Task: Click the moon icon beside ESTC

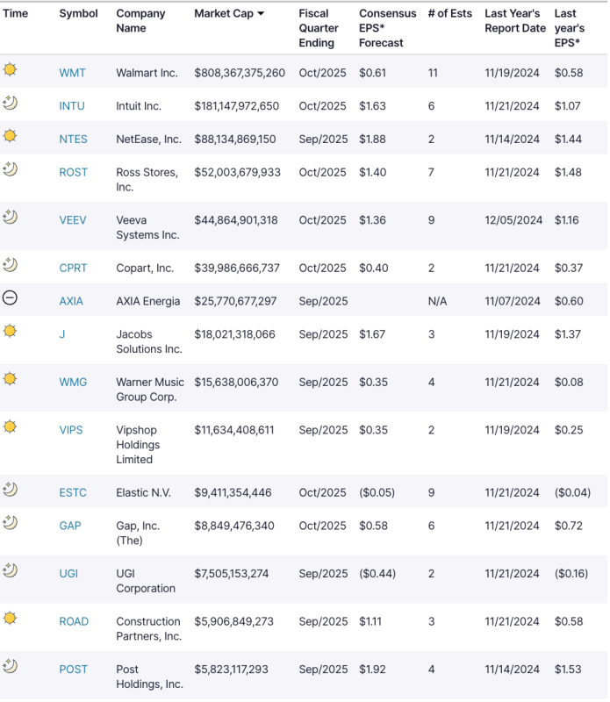Action: coord(10,490)
